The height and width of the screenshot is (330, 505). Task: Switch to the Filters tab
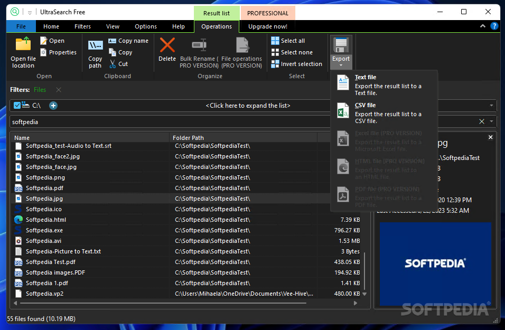(x=82, y=26)
